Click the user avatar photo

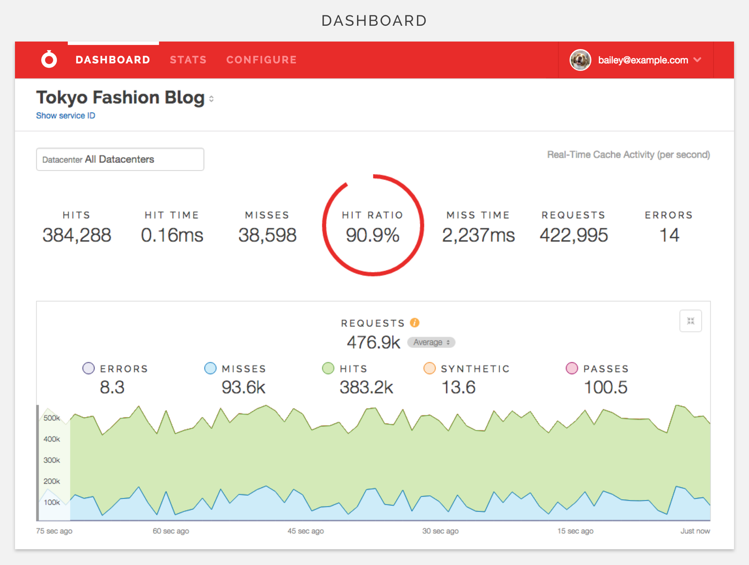580,60
